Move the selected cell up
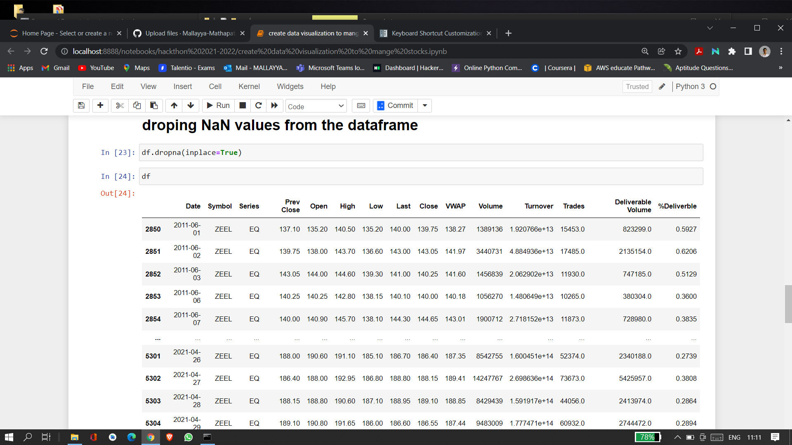The width and height of the screenshot is (792, 445). click(x=174, y=105)
